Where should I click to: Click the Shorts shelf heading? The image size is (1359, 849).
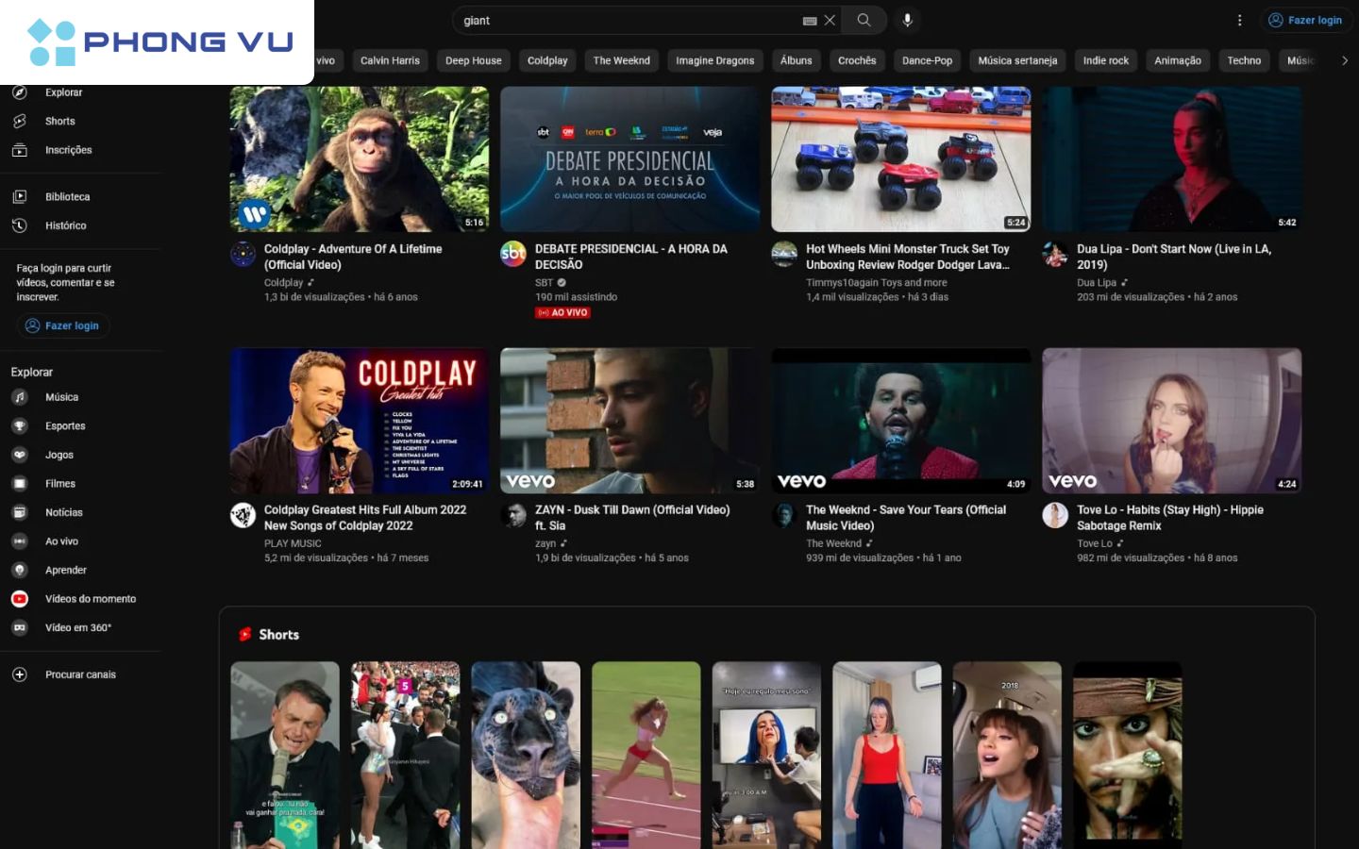click(x=278, y=635)
